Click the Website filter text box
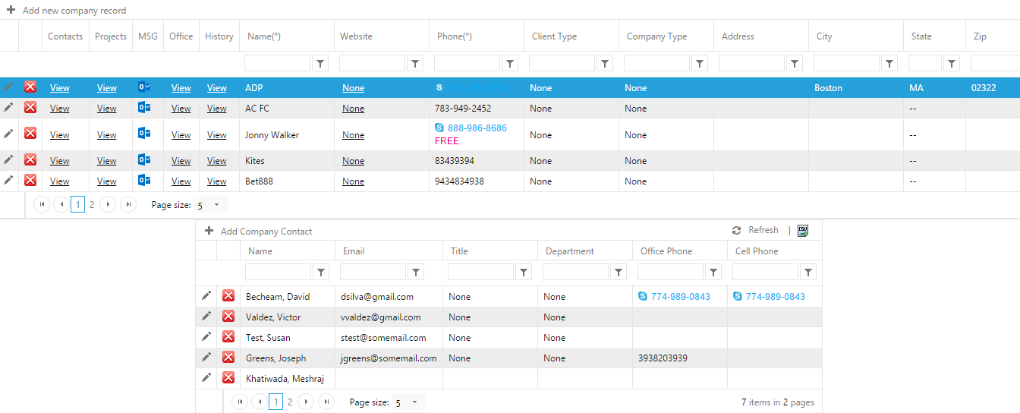Viewport: 1020px width, 413px height. click(372, 64)
